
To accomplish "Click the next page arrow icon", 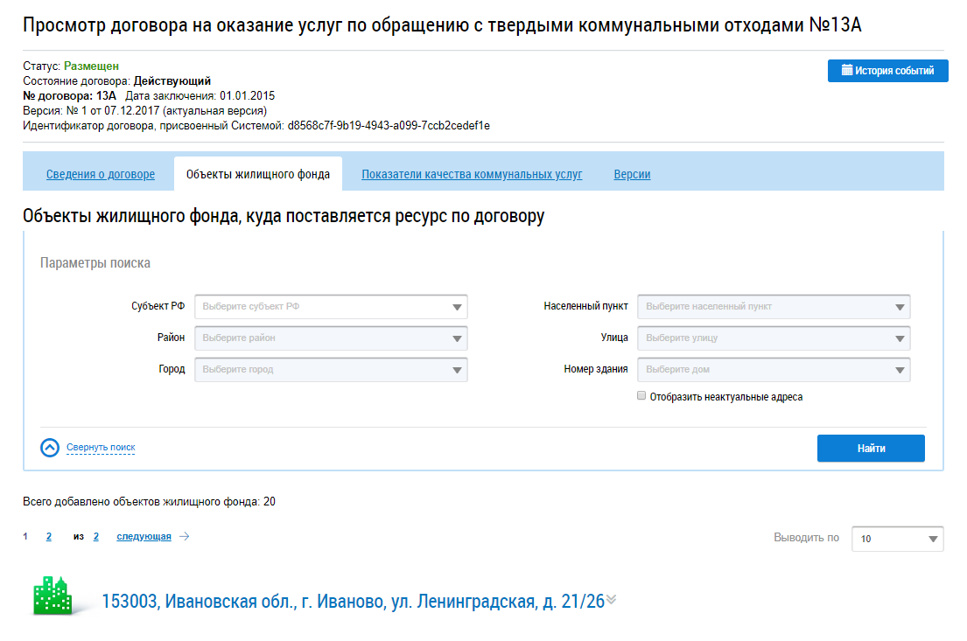I will [184, 537].
